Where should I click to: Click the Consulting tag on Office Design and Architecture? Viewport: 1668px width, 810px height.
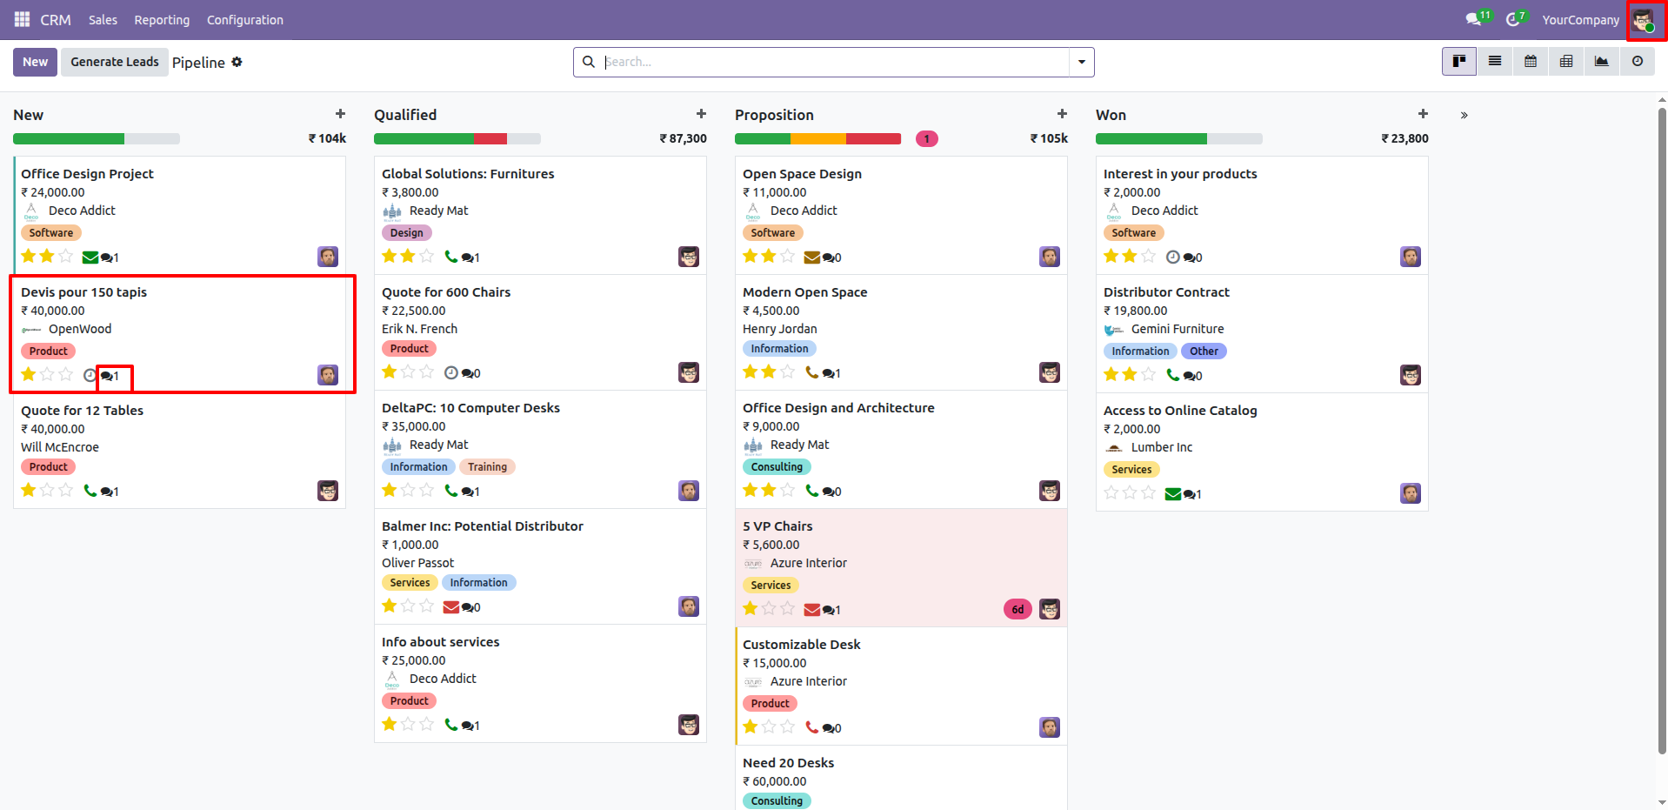click(777, 467)
